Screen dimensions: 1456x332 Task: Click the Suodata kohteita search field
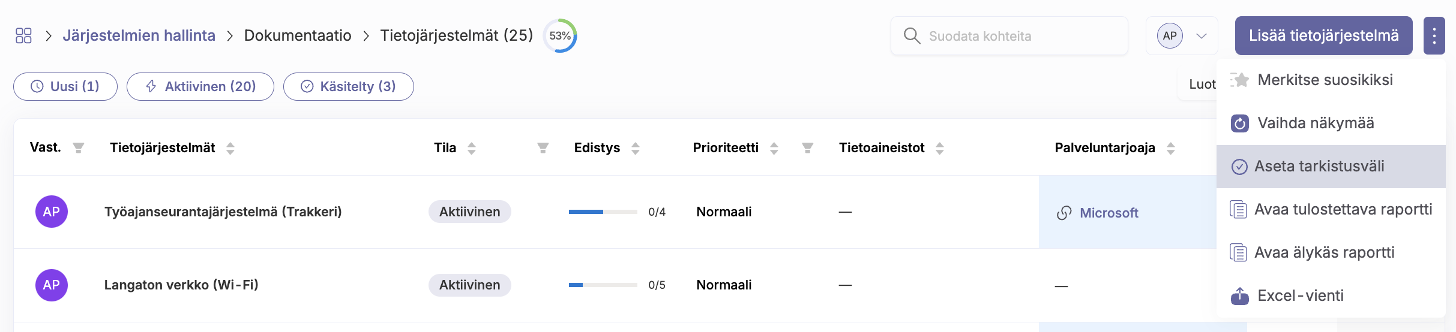point(1009,36)
